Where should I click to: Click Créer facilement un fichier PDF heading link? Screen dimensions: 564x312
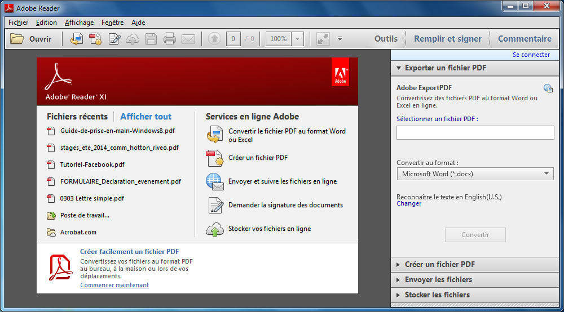tap(130, 252)
